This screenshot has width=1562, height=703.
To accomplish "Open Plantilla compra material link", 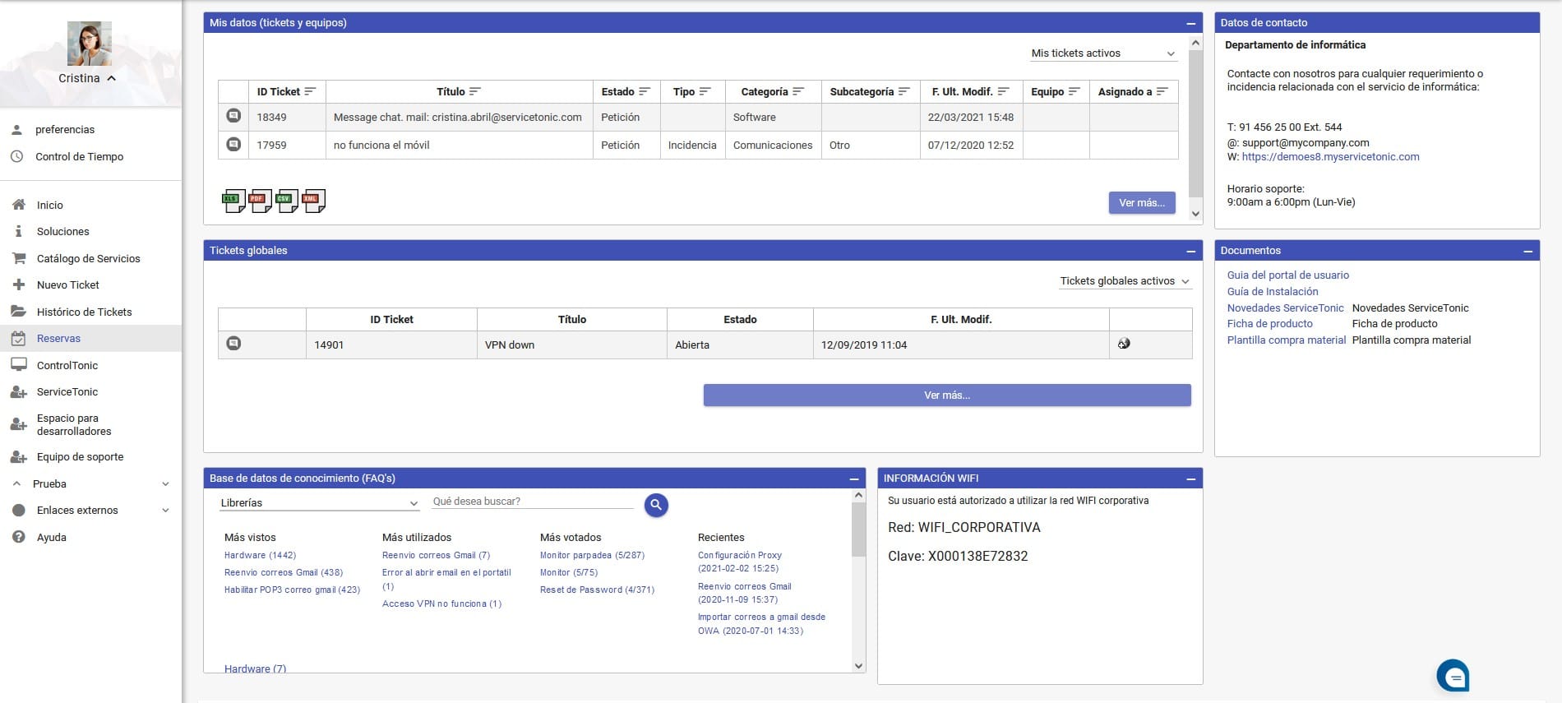I will click(x=1286, y=340).
